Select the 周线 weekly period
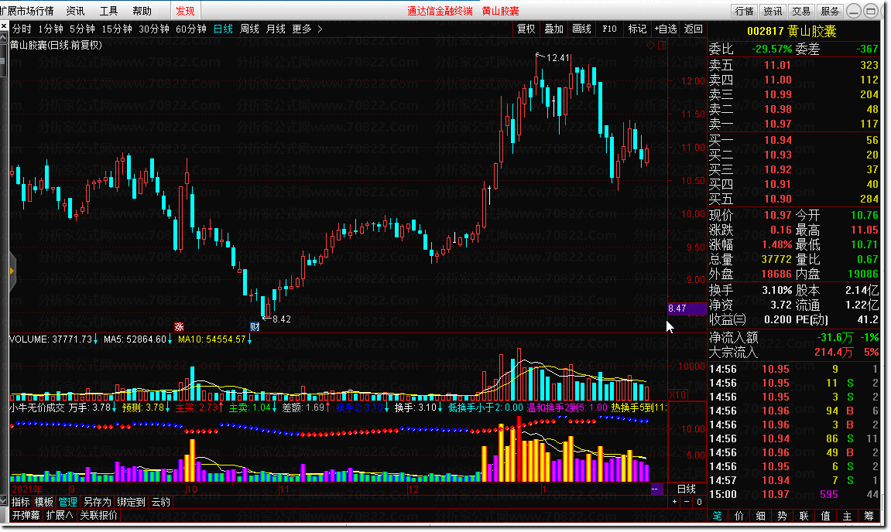Viewport: 891px width, 532px height. coord(249,29)
